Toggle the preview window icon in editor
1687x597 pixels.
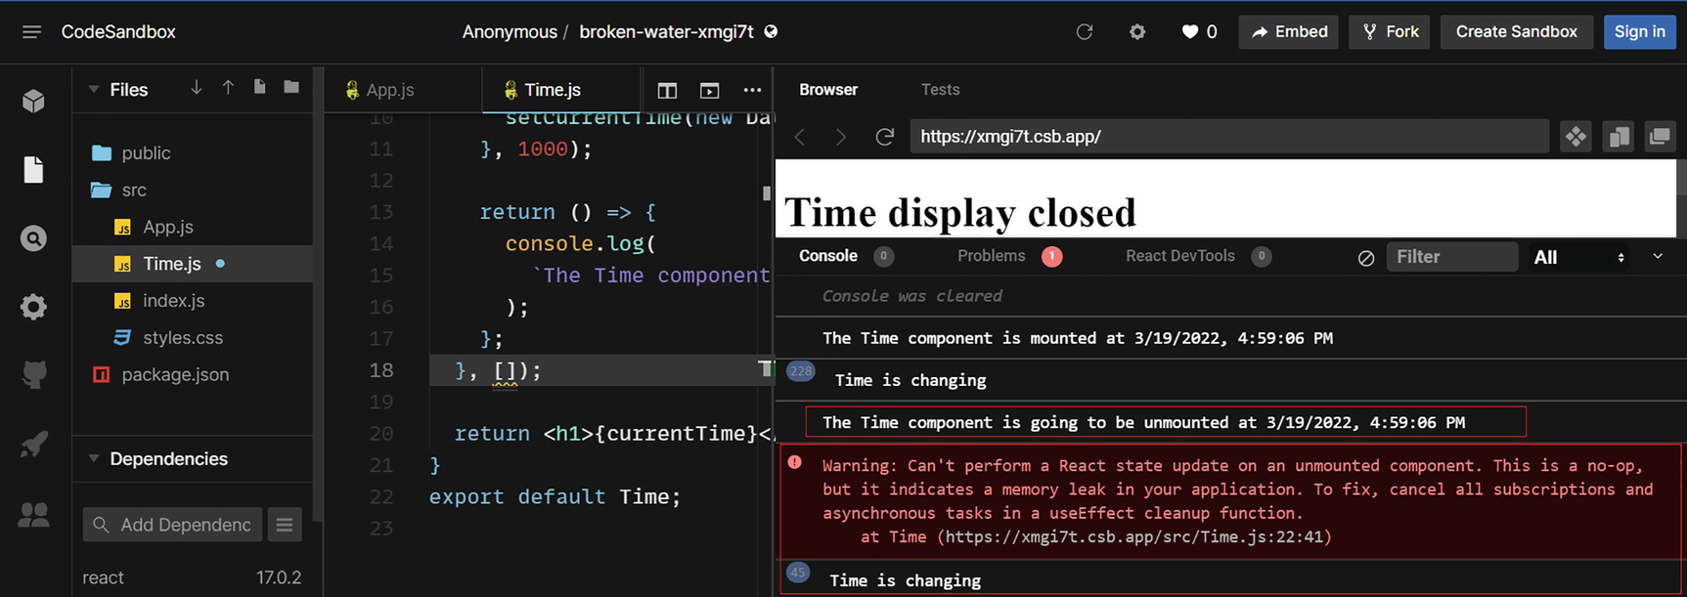pyautogui.click(x=710, y=90)
